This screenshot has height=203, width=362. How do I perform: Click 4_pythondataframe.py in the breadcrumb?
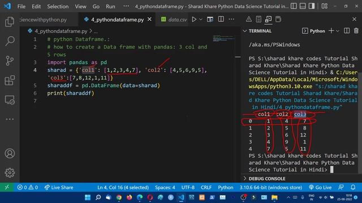(x=61, y=31)
